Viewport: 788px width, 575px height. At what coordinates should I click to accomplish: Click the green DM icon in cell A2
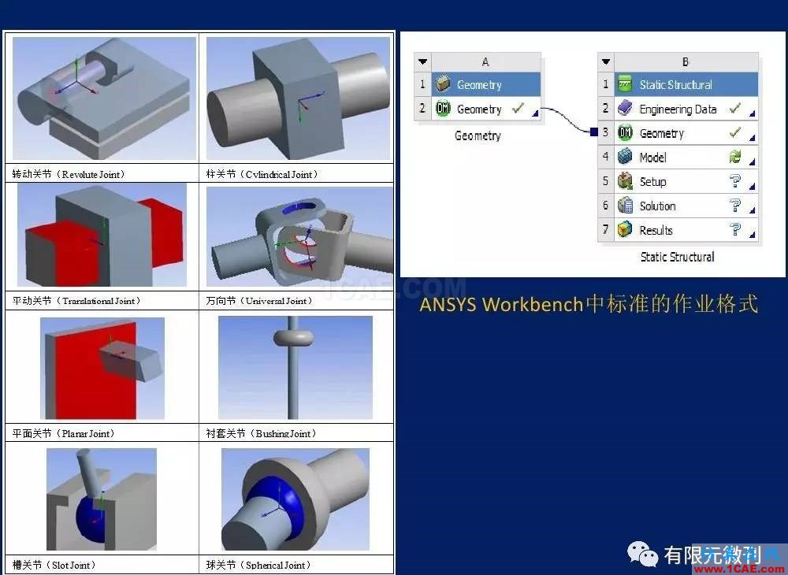coord(443,109)
